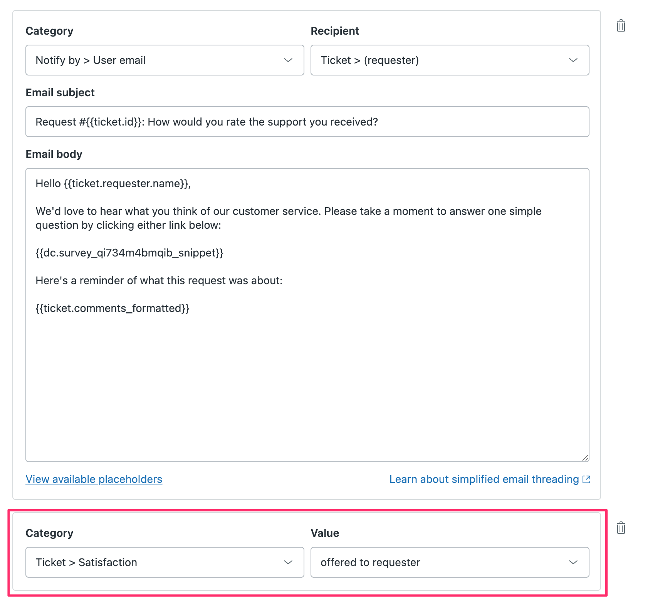This screenshot has height=600, width=665.
Task: Click the greeting line with ticket.requester.name
Action: coord(113,184)
